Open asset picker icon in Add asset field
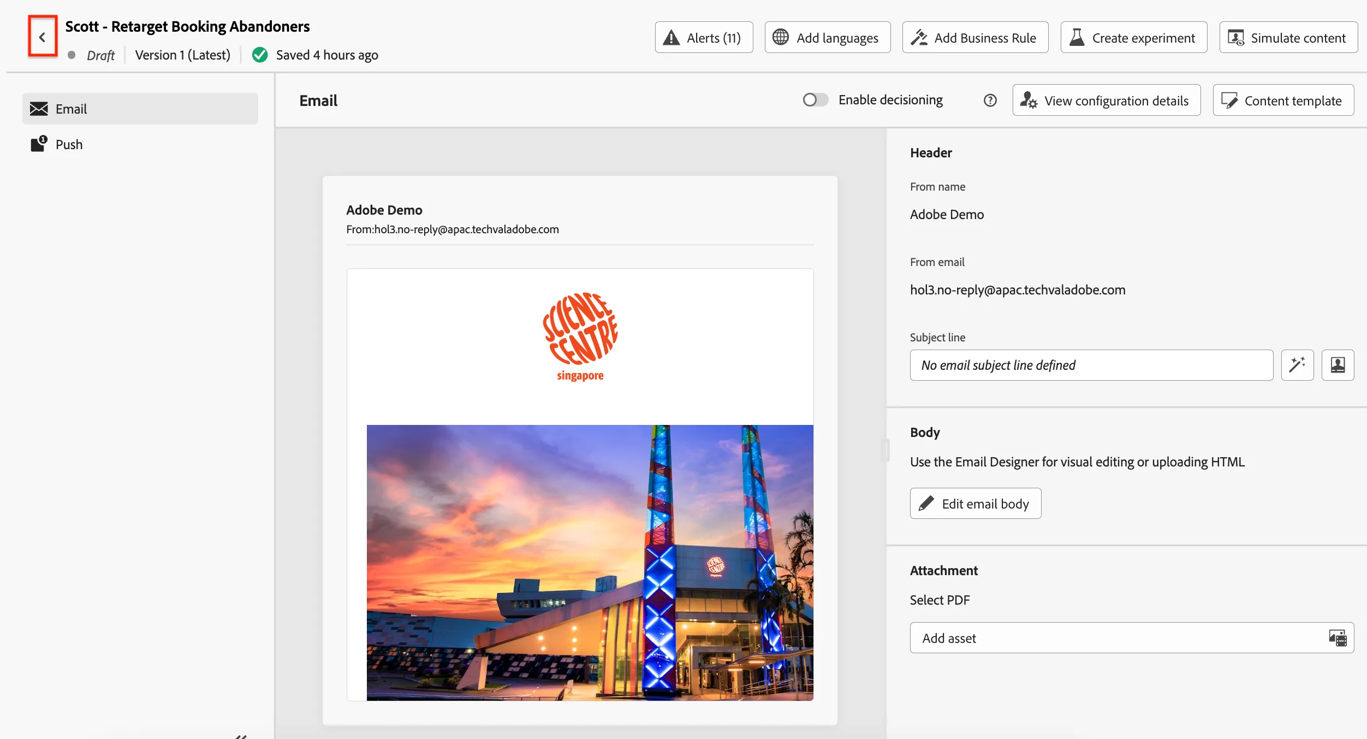This screenshot has width=1367, height=739. pos(1338,638)
